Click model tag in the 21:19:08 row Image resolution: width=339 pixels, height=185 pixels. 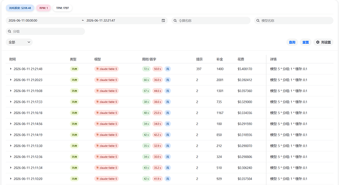tap(107, 91)
